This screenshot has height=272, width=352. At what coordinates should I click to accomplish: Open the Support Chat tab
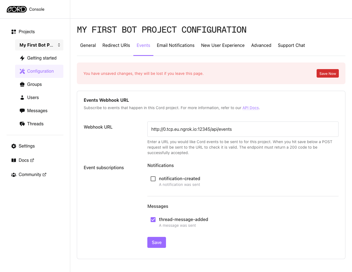coord(291,46)
